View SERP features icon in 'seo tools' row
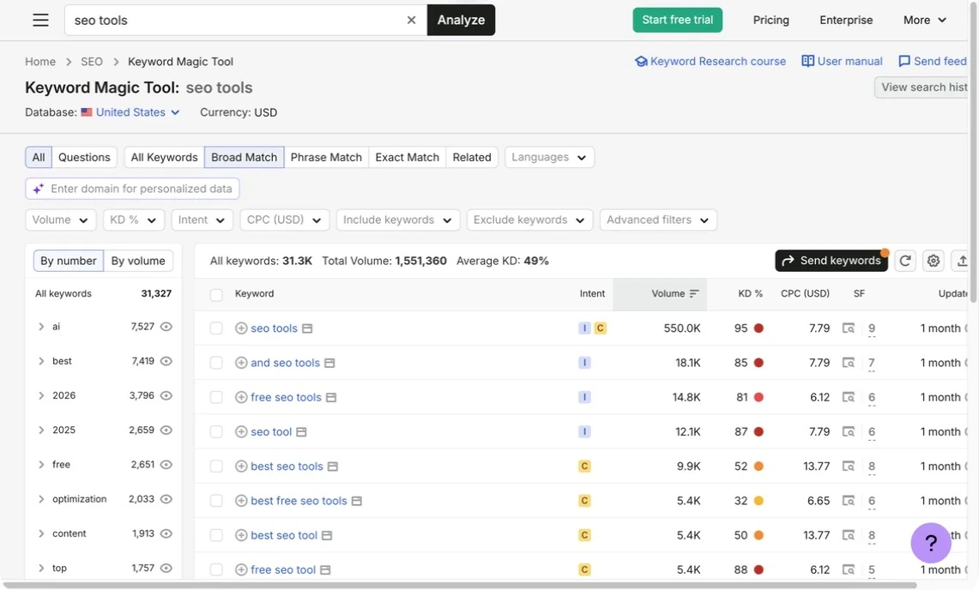Screen dimensions: 979x590 (x=848, y=328)
